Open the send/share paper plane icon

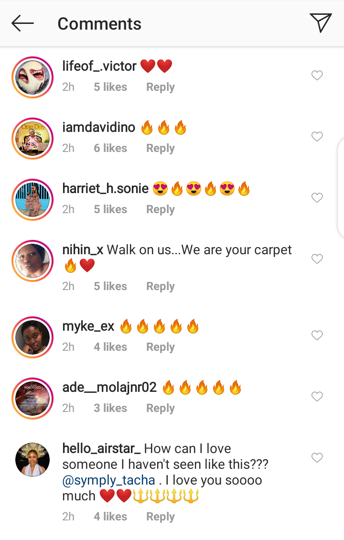click(321, 23)
